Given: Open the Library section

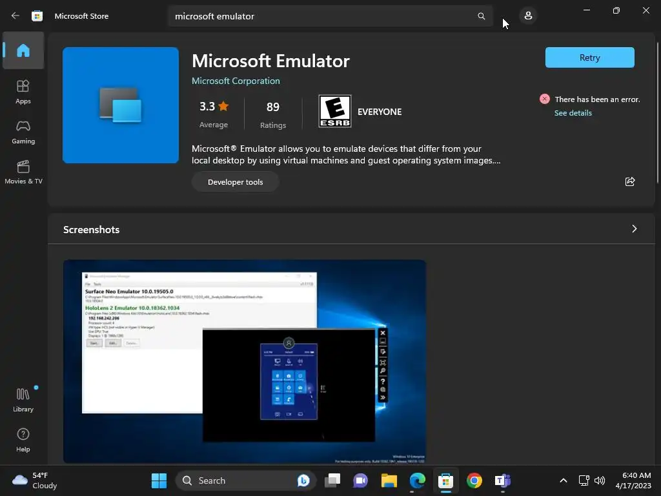Looking at the screenshot, I should point(23,400).
